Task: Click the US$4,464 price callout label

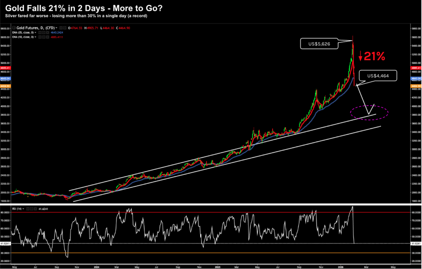Action: click(377, 75)
